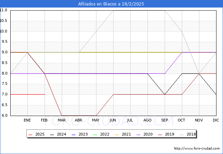This screenshot has width=223, height=154.
Task: Click the JUL month axis label
Action: (130, 120)
